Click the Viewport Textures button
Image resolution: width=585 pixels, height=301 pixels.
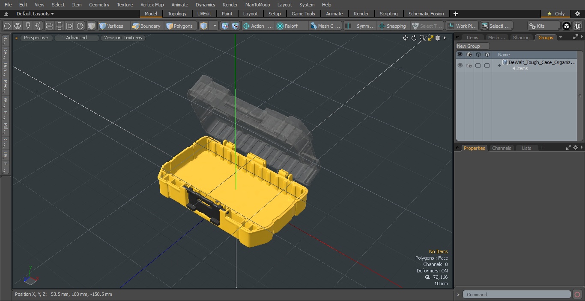pyautogui.click(x=123, y=38)
